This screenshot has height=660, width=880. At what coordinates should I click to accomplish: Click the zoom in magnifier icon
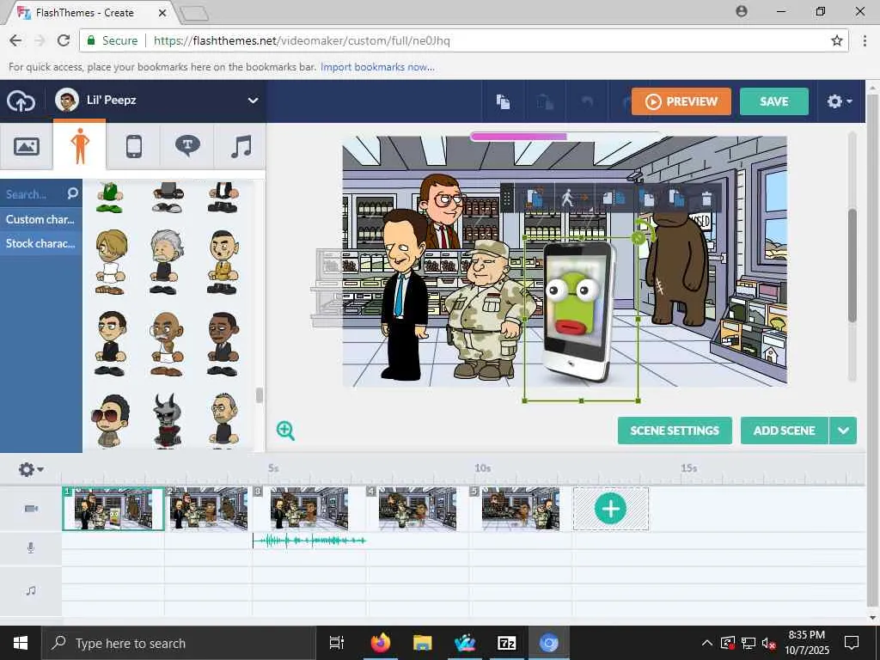pos(285,431)
